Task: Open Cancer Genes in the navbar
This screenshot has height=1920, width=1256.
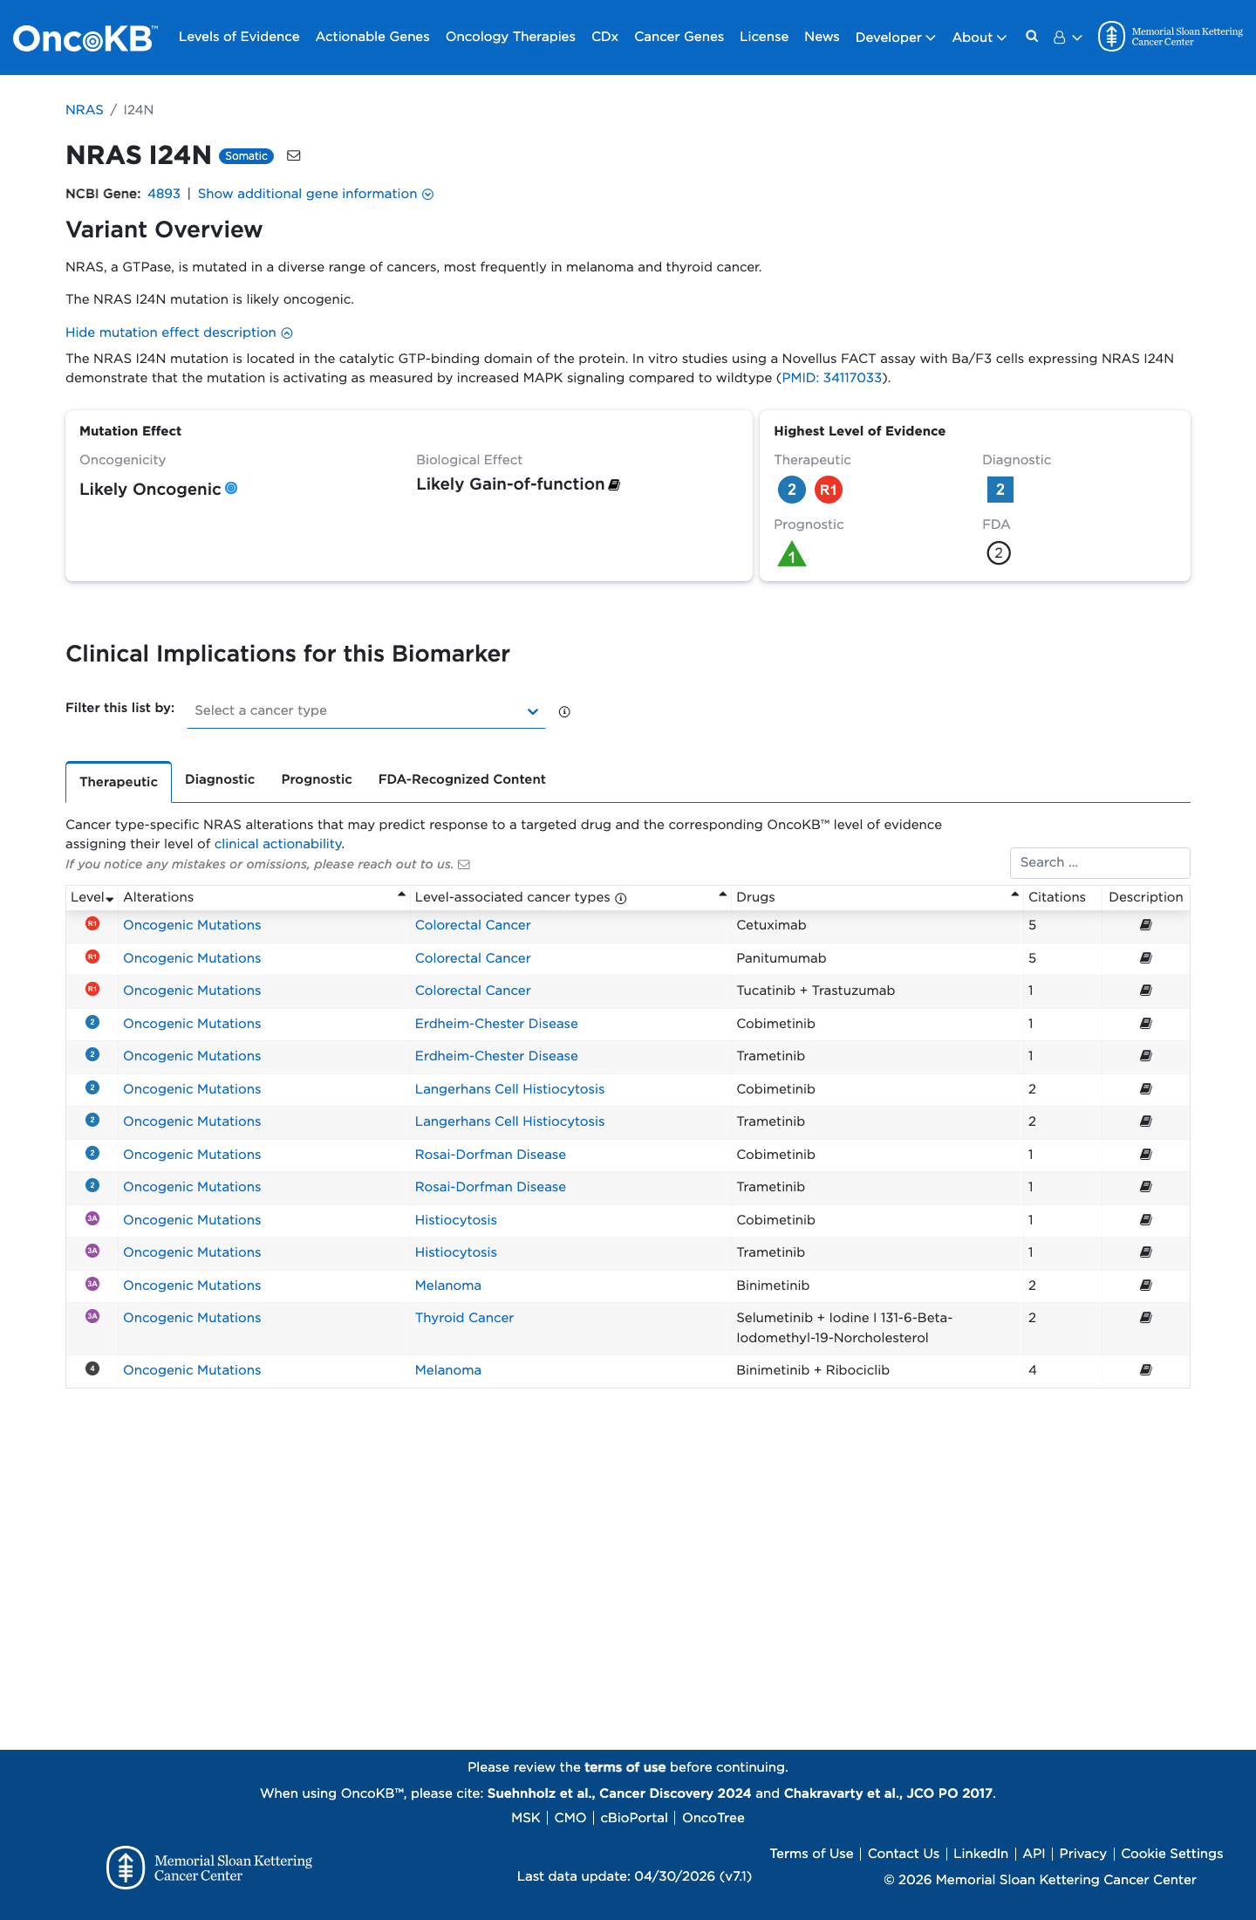Action: 679,37
